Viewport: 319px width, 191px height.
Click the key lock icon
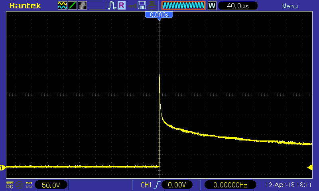pyautogui.click(x=132, y=6)
